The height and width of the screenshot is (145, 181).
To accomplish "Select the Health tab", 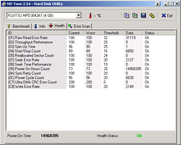I will pos(57,26).
